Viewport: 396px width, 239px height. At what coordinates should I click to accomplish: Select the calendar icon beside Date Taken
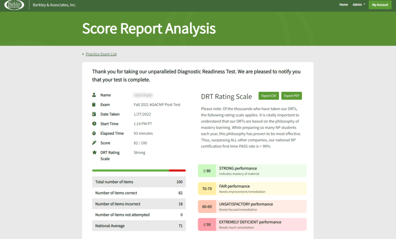click(94, 114)
